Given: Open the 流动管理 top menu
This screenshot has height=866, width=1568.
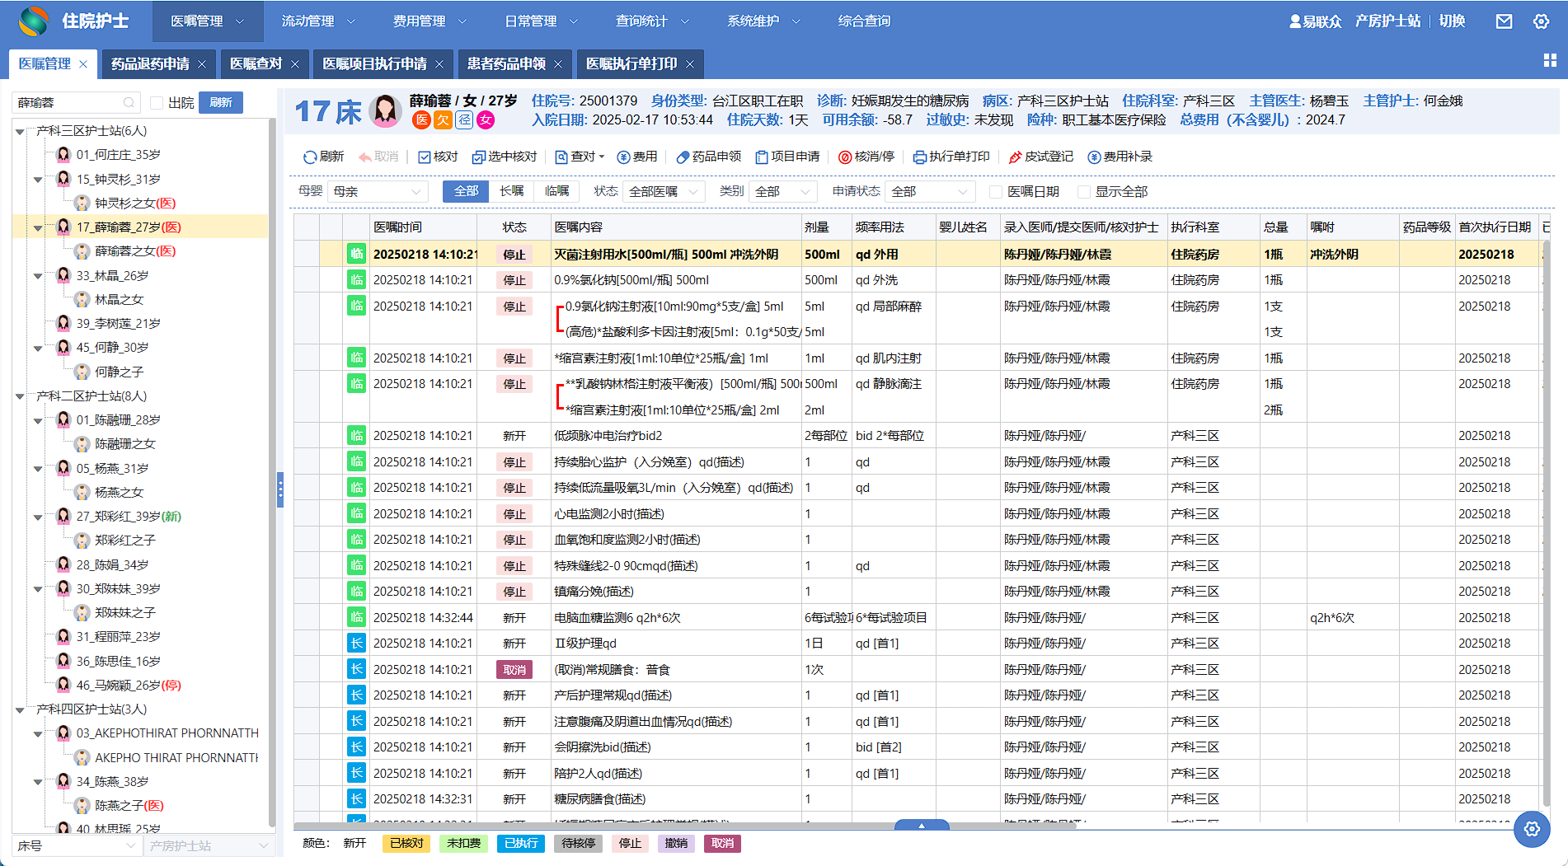Looking at the screenshot, I should (x=318, y=21).
